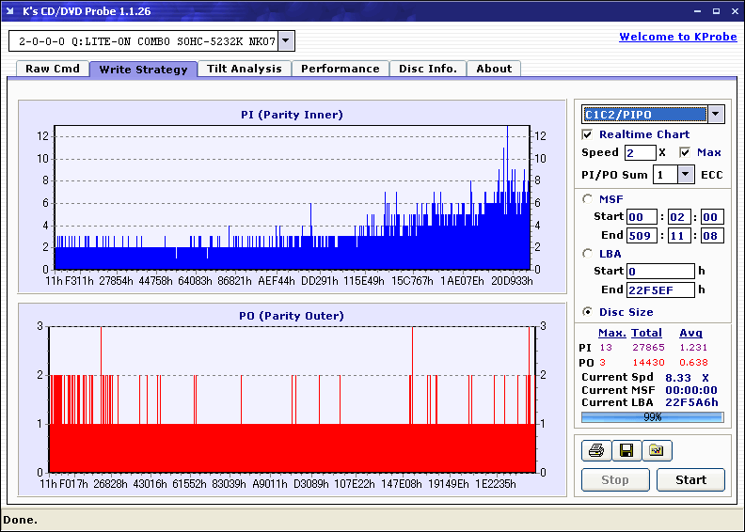Image resolution: width=745 pixels, height=532 pixels.
Task: Click the KProbe app icon in title bar
Action: coord(11,11)
